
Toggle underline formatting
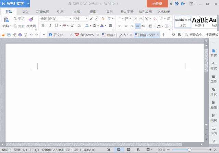click(x=57, y=26)
